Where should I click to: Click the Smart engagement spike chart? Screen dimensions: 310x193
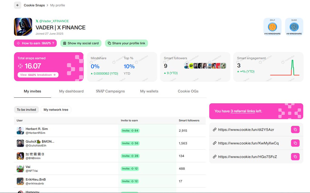285,68
